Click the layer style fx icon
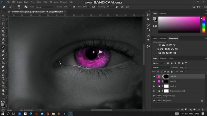 tap(182, 110)
